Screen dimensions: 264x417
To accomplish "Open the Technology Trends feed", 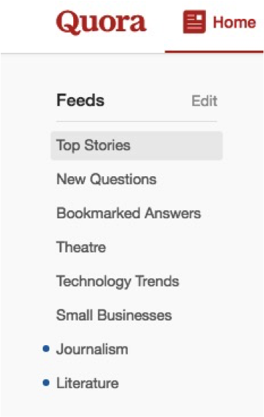I will (117, 281).
